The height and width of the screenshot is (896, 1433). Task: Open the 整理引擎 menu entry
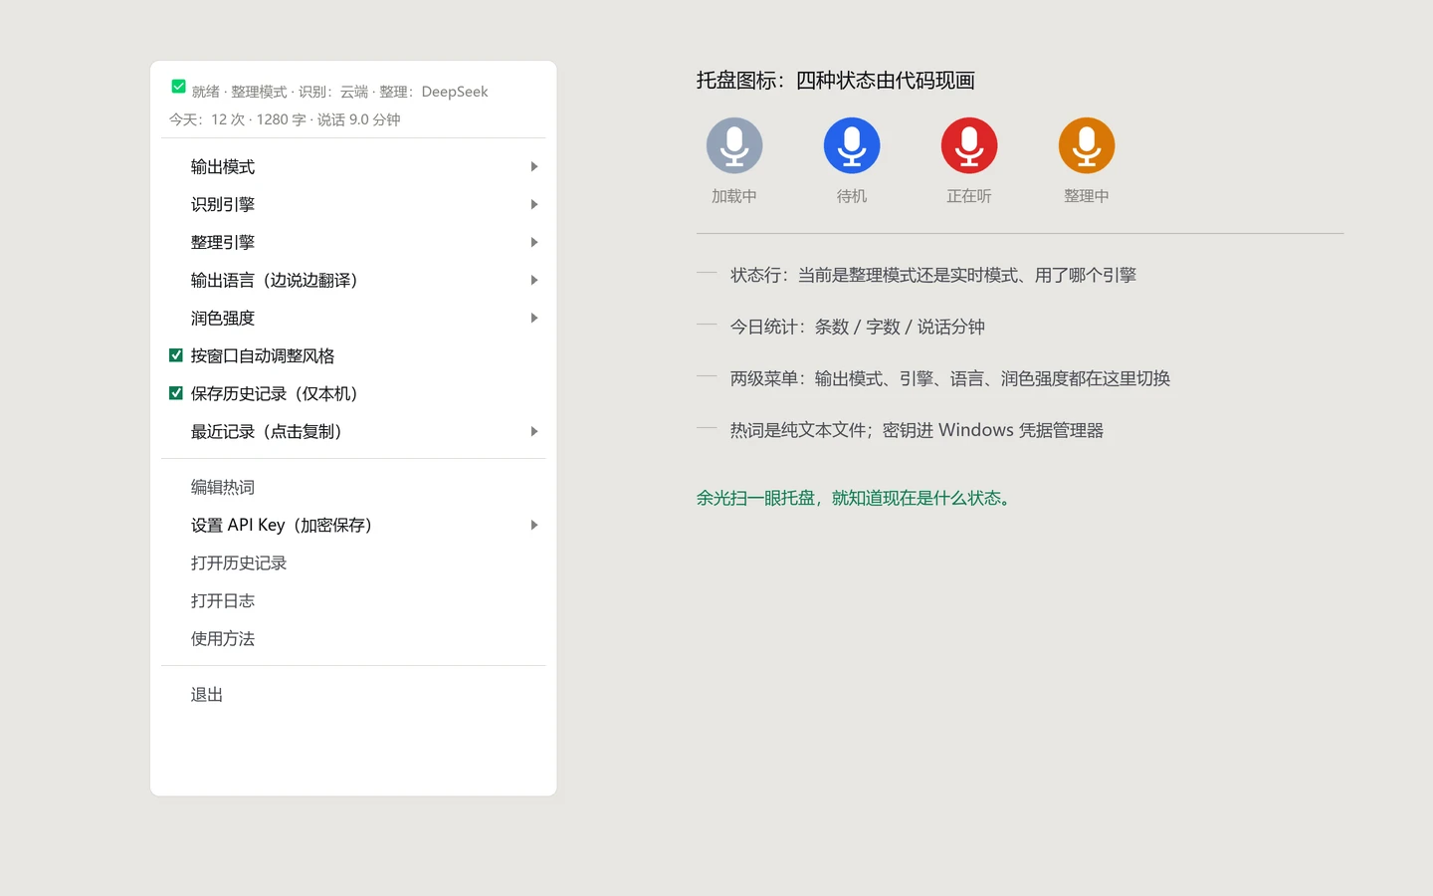pyautogui.click(x=353, y=242)
